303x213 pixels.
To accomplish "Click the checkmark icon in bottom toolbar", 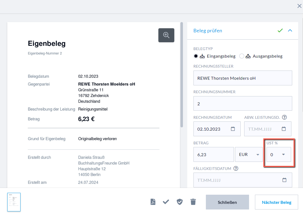I will click(166, 202).
